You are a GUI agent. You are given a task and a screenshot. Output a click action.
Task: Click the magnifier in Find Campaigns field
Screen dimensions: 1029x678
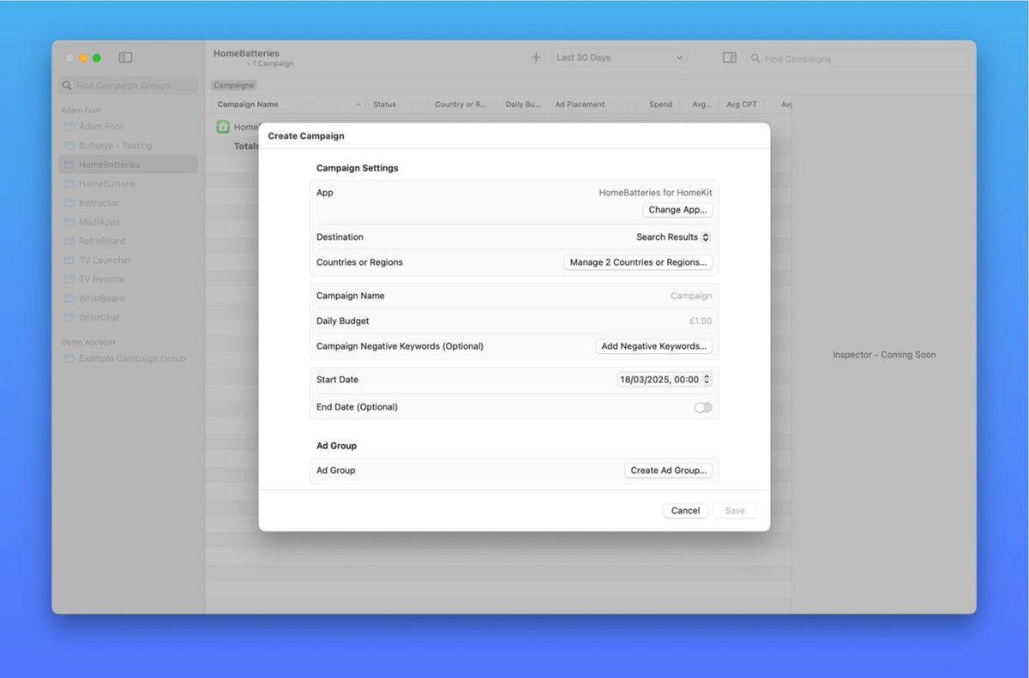(755, 58)
